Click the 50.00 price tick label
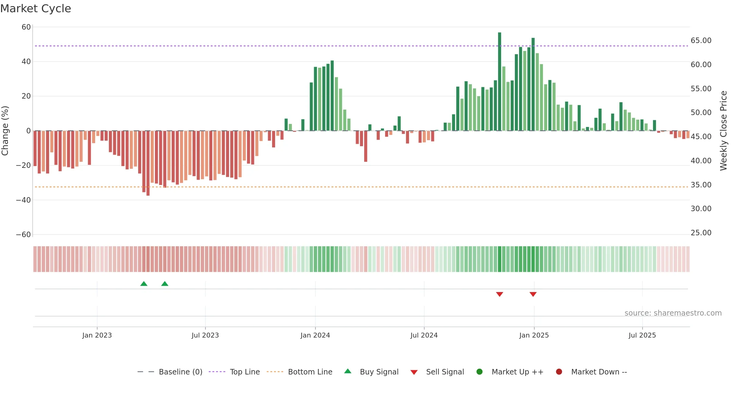732x412 pixels. pos(701,113)
